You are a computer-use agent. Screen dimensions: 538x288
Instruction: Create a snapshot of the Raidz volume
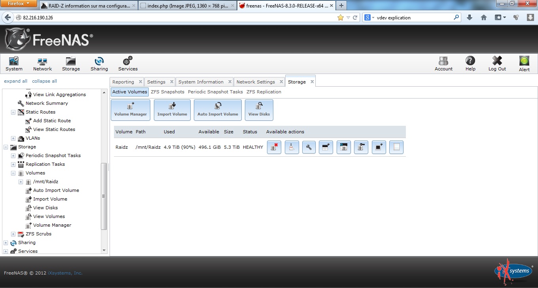(x=379, y=147)
